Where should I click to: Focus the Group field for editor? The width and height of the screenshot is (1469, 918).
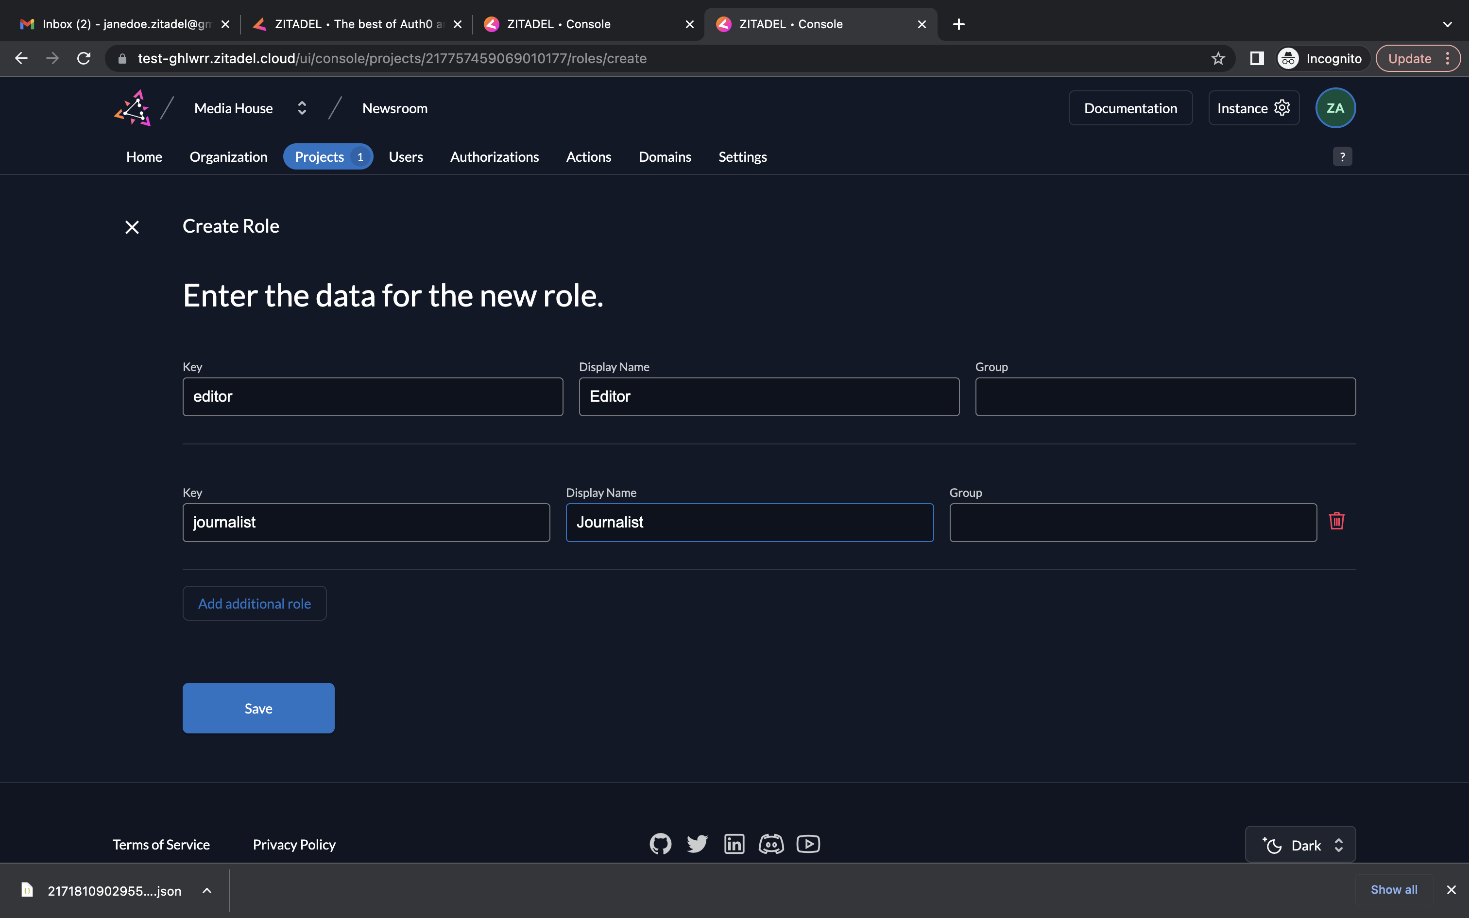coord(1165,396)
